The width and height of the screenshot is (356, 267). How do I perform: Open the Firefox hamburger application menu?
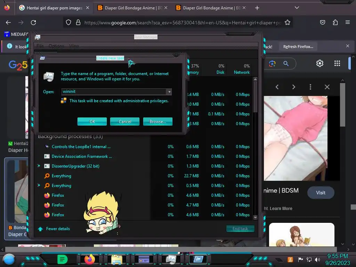348,22
